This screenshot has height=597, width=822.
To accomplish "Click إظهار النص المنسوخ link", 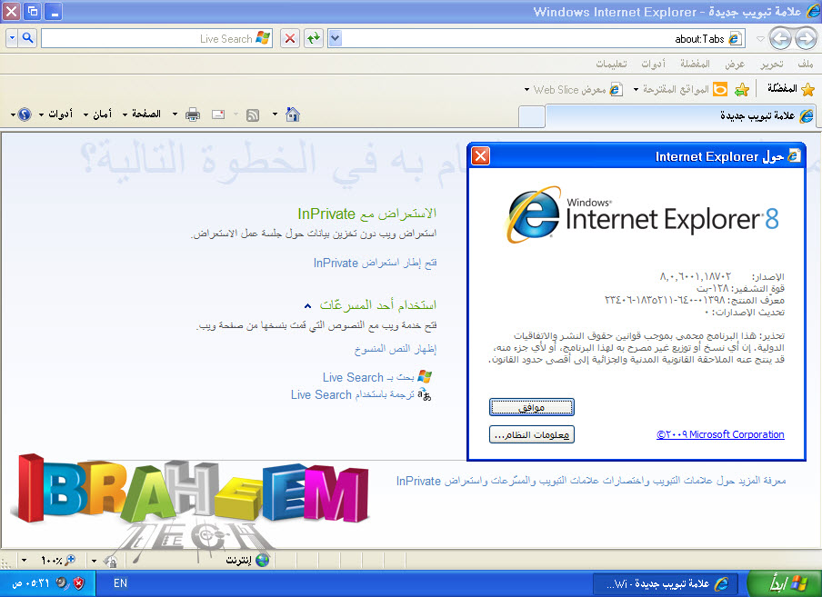I will click(396, 349).
